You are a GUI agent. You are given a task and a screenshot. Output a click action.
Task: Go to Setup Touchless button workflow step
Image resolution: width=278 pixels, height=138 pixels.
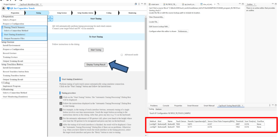85,13
